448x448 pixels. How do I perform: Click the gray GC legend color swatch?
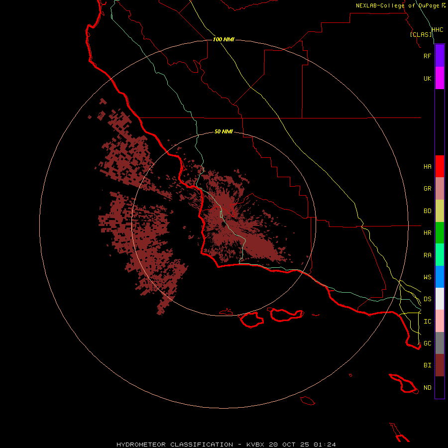440,343
